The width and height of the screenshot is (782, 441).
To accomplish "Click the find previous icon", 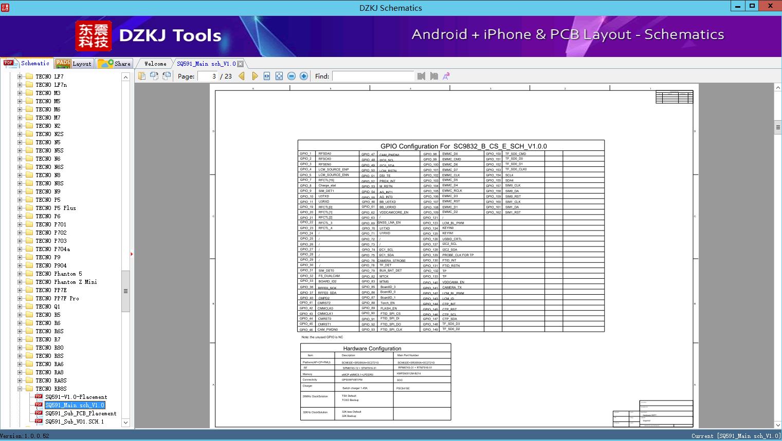I will coord(422,76).
